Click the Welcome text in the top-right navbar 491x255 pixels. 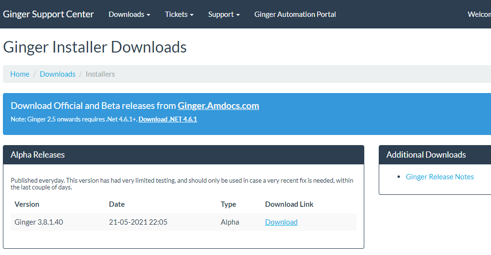478,14
